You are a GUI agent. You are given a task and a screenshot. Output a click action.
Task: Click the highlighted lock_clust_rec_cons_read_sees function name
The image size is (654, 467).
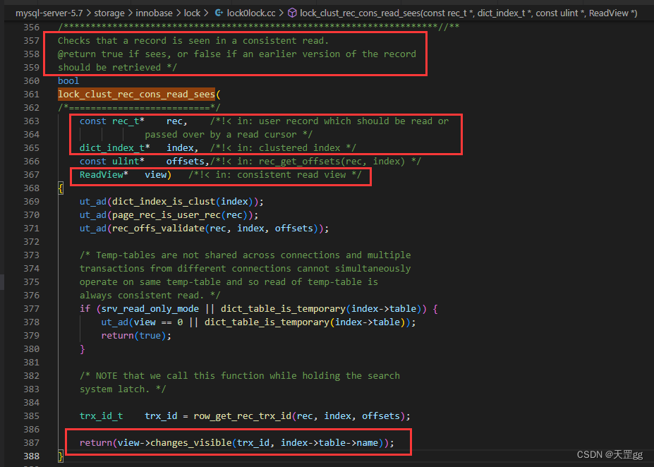click(136, 95)
